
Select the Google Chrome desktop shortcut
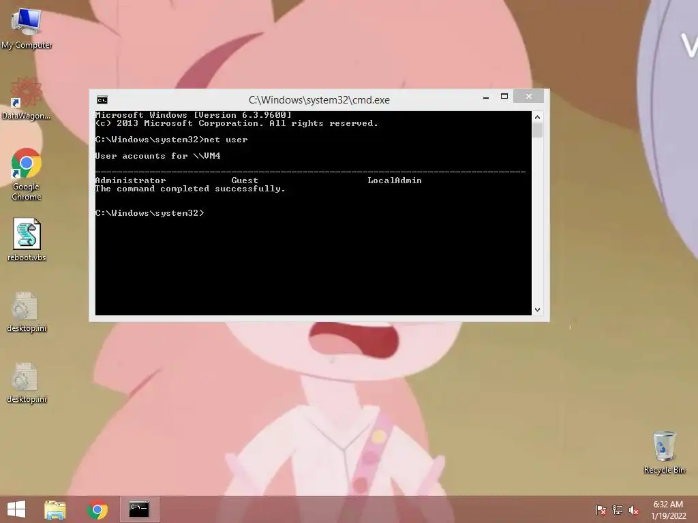click(x=27, y=174)
